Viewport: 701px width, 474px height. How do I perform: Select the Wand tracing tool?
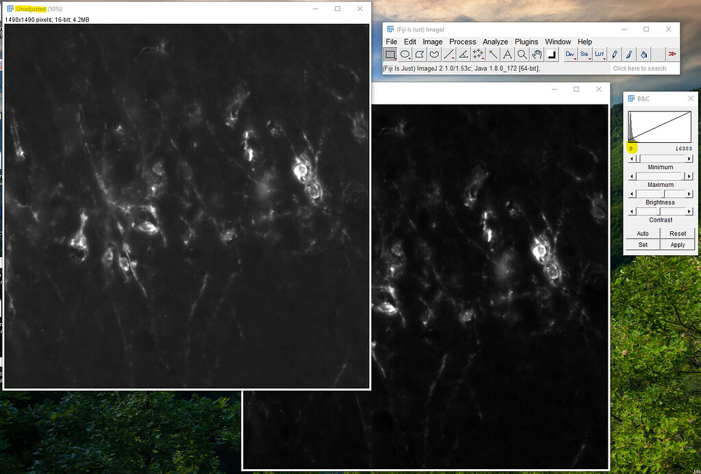494,54
